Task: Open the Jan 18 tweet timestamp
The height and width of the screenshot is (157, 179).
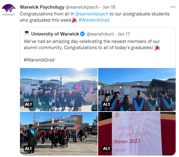Action: pos(109,7)
